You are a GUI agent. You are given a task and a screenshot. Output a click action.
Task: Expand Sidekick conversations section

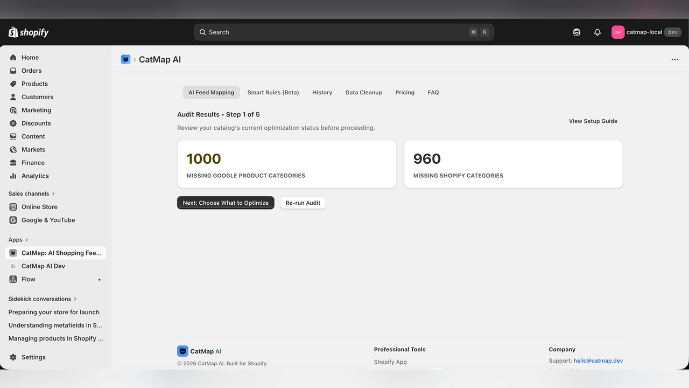pyautogui.click(x=43, y=299)
